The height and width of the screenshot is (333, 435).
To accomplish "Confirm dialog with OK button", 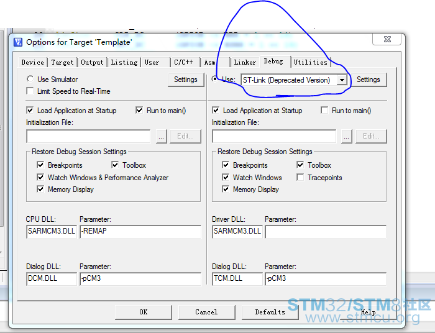I will [144, 312].
